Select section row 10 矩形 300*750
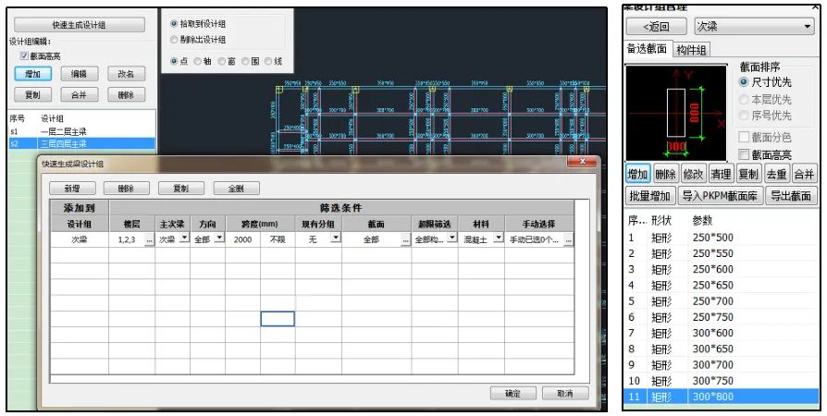The image size is (827, 416). click(722, 381)
